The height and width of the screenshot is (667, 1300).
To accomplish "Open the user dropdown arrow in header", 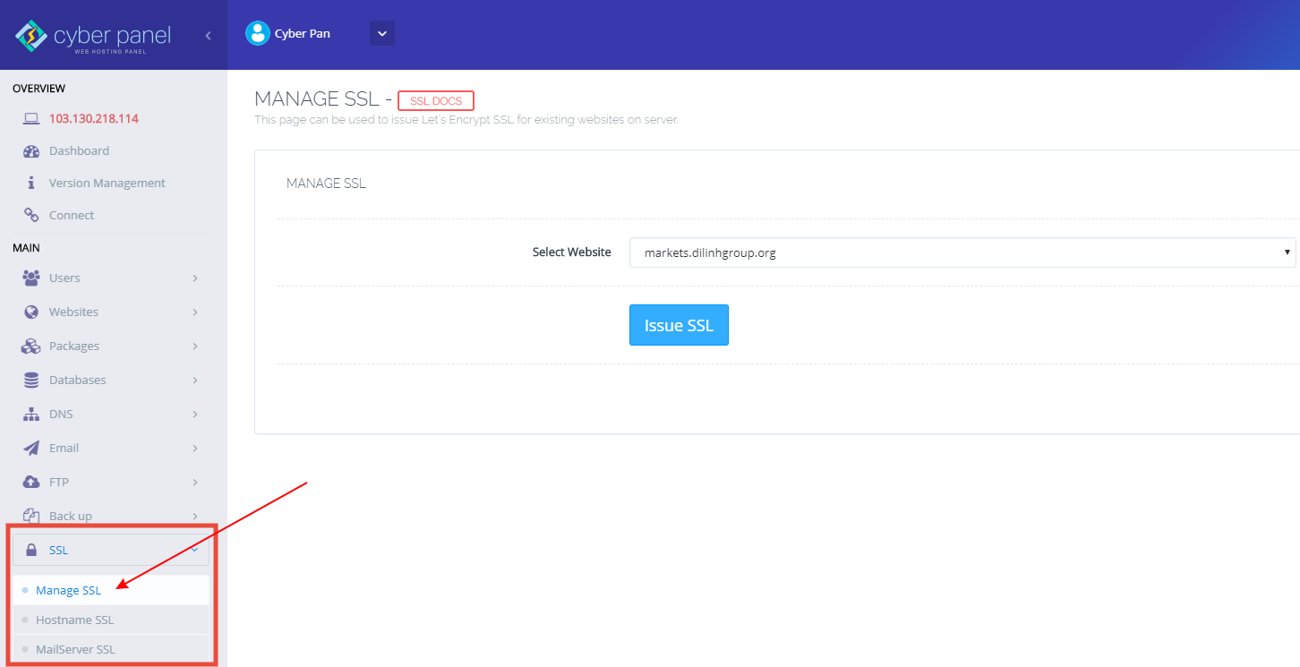I will point(382,33).
